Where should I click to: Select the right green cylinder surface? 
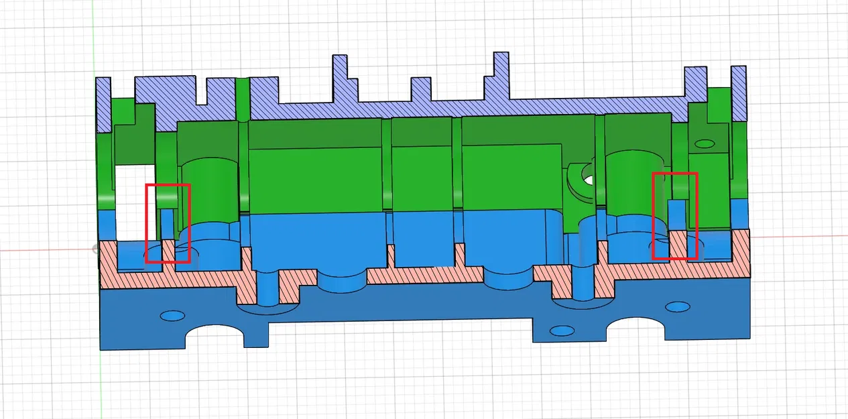(x=633, y=183)
